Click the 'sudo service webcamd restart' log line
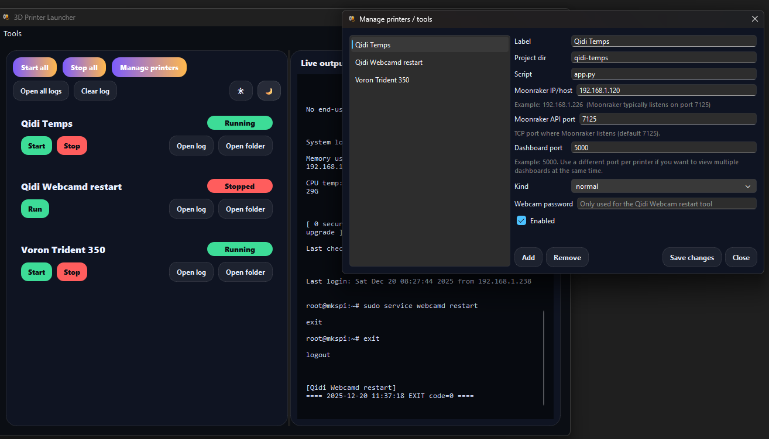The image size is (769, 439). 392,306
